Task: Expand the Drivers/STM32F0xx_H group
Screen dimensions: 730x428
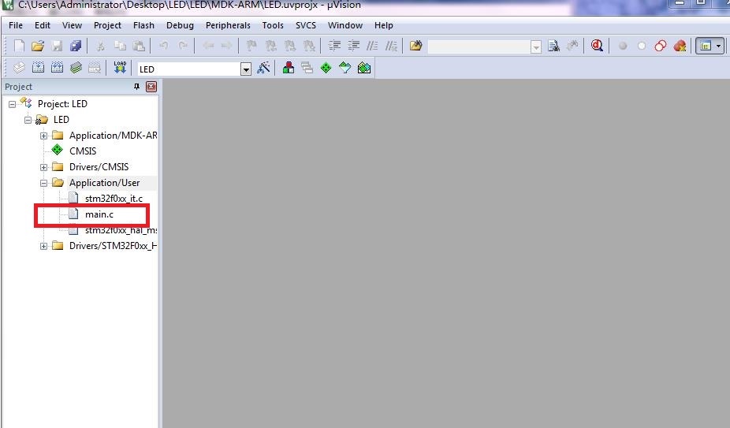Action: 44,246
